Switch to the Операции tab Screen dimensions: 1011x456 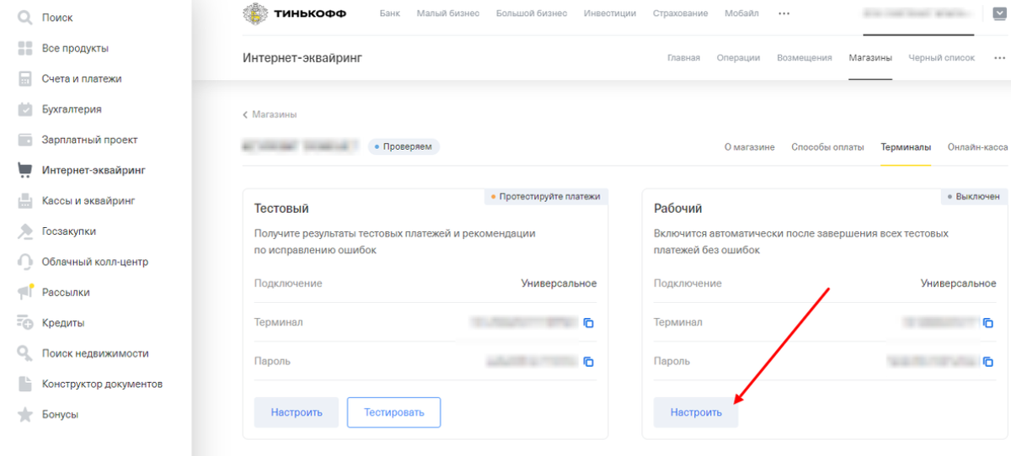[x=738, y=58]
